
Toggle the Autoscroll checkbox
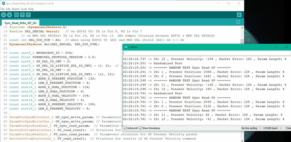click(125, 128)
